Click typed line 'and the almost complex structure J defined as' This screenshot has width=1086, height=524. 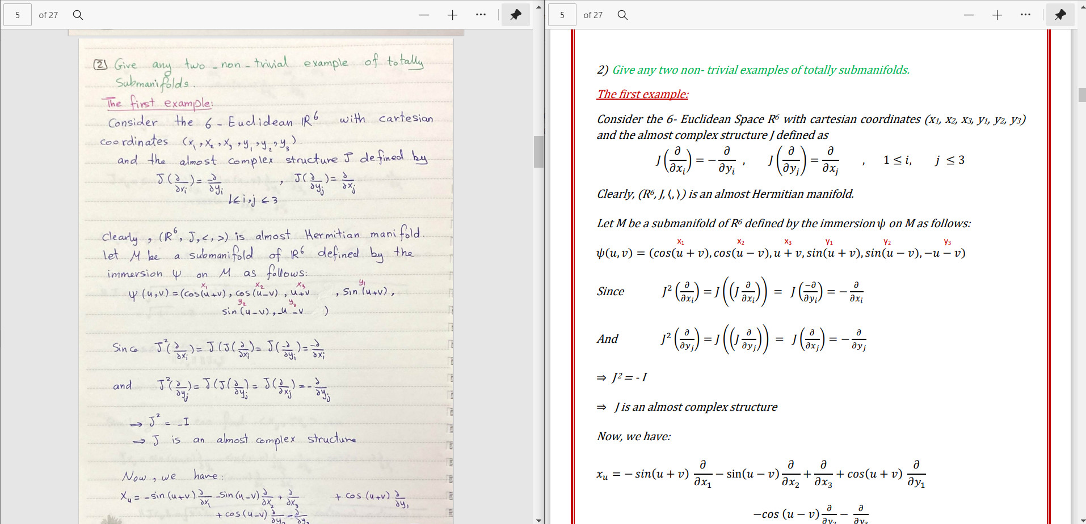(712, 135)
